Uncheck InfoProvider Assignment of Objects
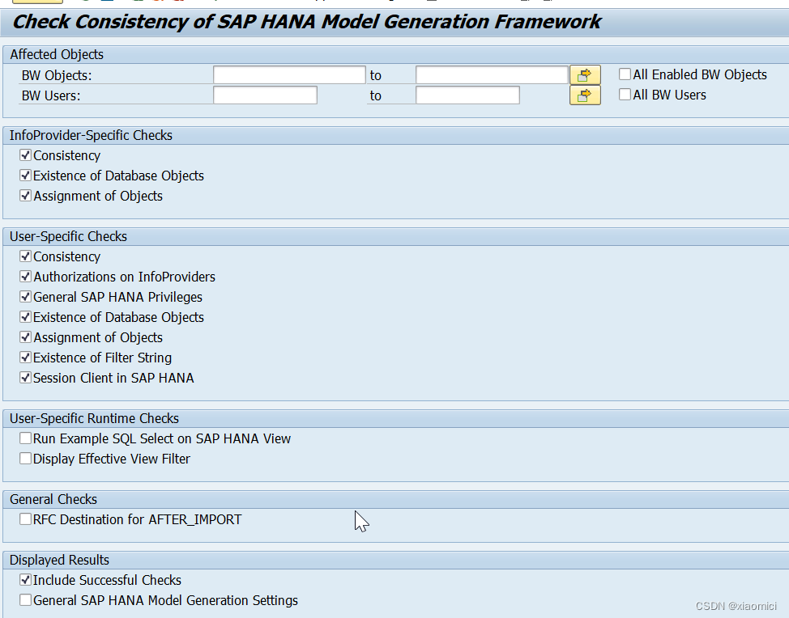 [x=25, y=196]
